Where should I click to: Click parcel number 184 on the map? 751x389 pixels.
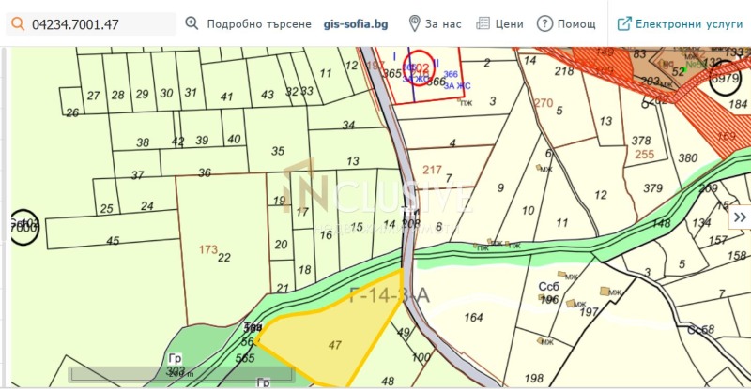point(738,104)
